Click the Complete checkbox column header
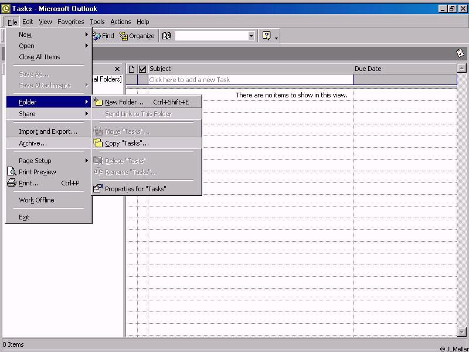469x352 pixels. click(x=142, y=69)
